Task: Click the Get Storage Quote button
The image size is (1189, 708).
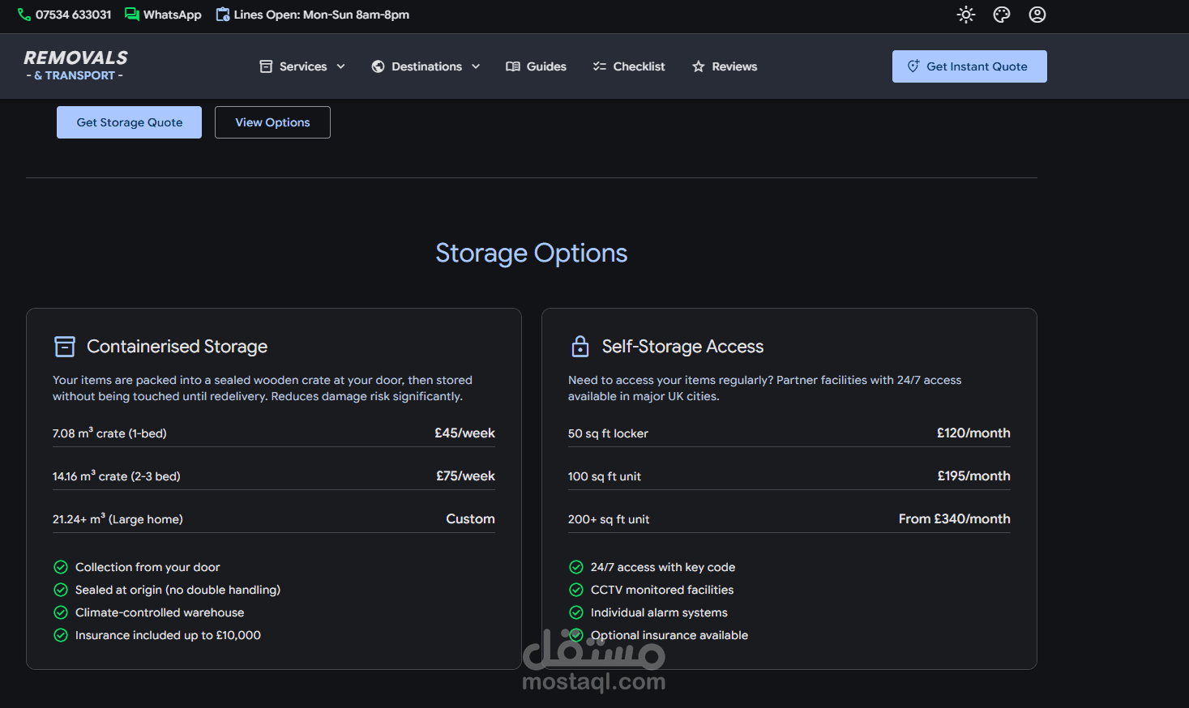Action: click(129, 122)
